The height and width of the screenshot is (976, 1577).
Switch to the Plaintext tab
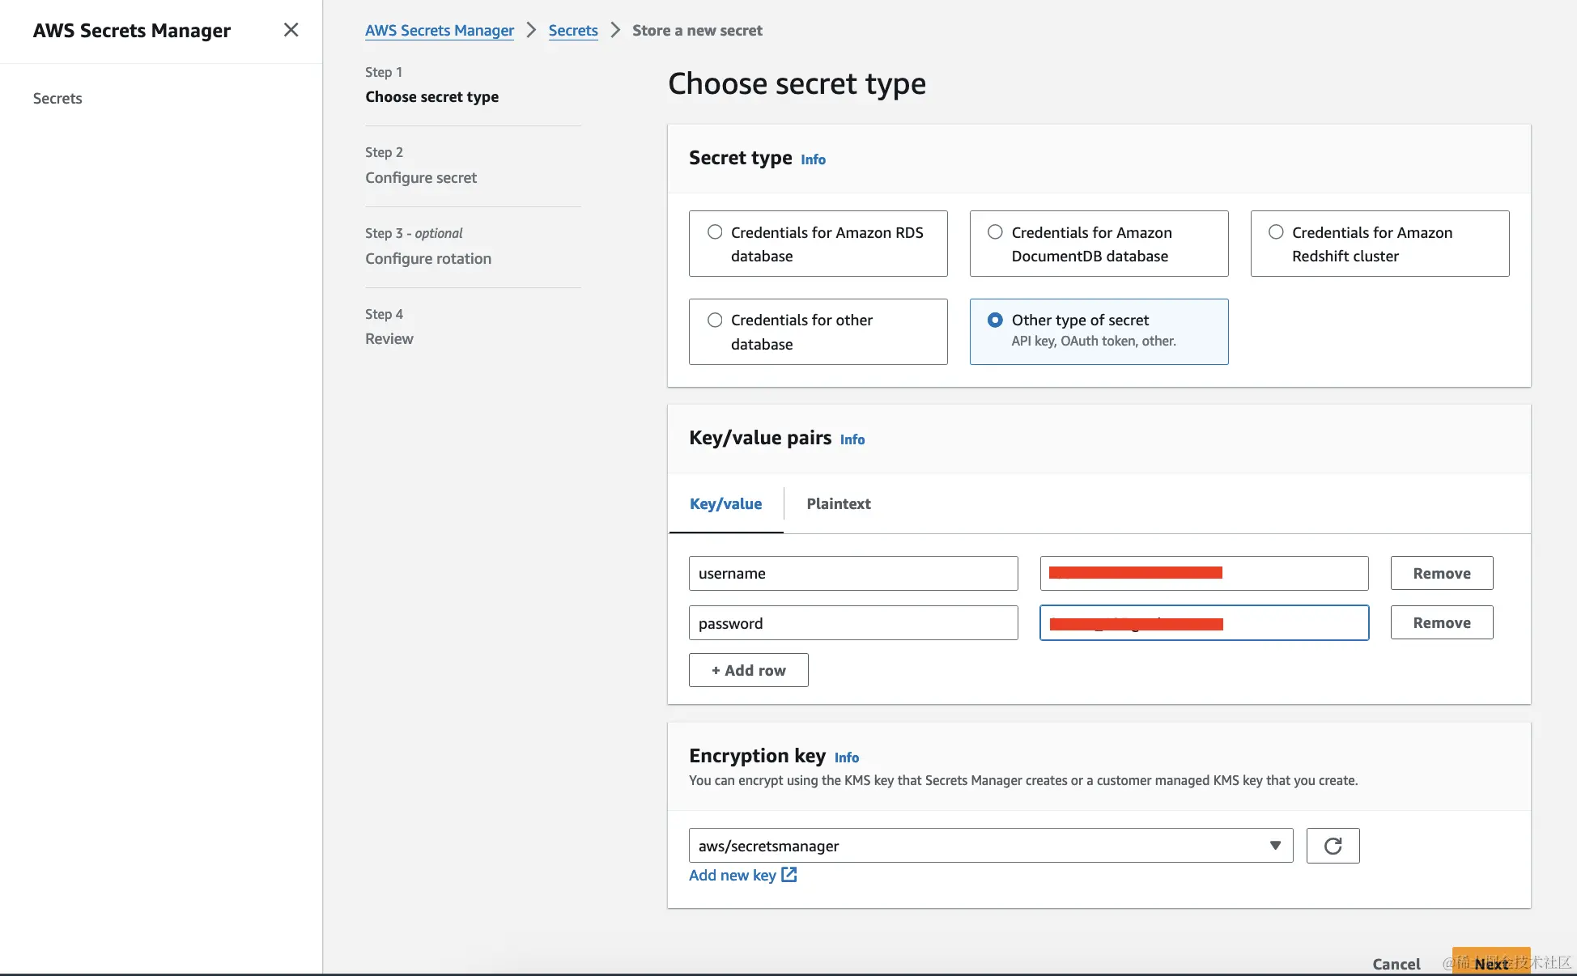(x=838, y=503)
